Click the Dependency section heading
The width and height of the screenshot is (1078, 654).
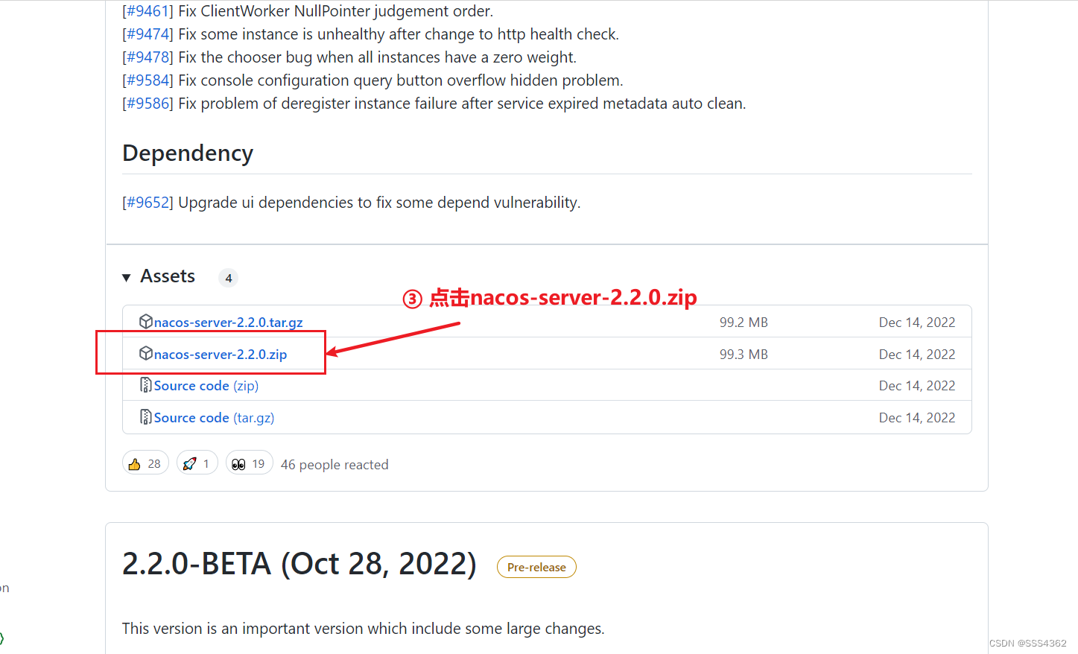(188, 153)
